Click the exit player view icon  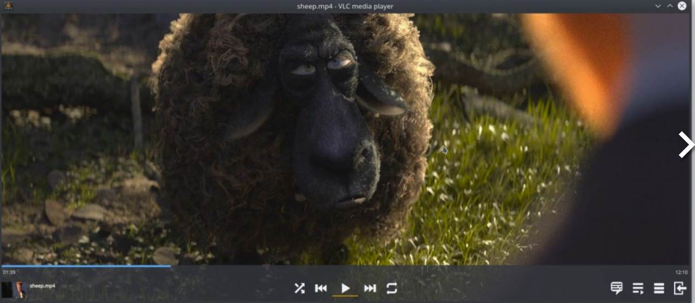coord(680,288)
